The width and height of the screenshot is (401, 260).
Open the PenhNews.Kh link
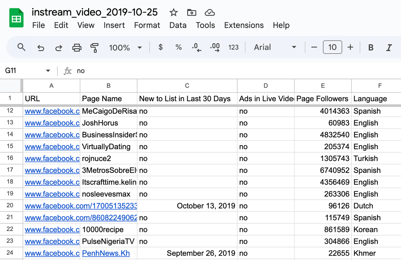pyautogui.click(x=106, y=253)
